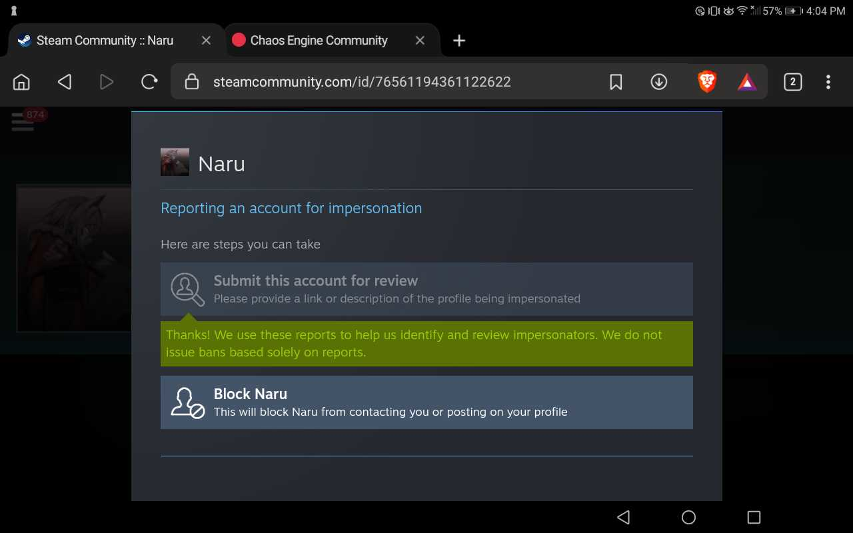
Task: Tap the battery 57% status indicator
Action: [x=782, y=11]
